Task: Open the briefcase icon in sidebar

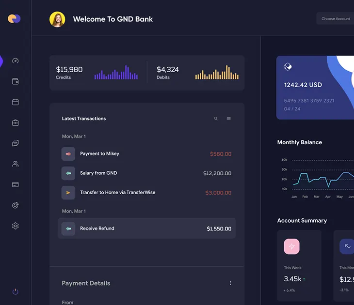Action: pos(16,122)
